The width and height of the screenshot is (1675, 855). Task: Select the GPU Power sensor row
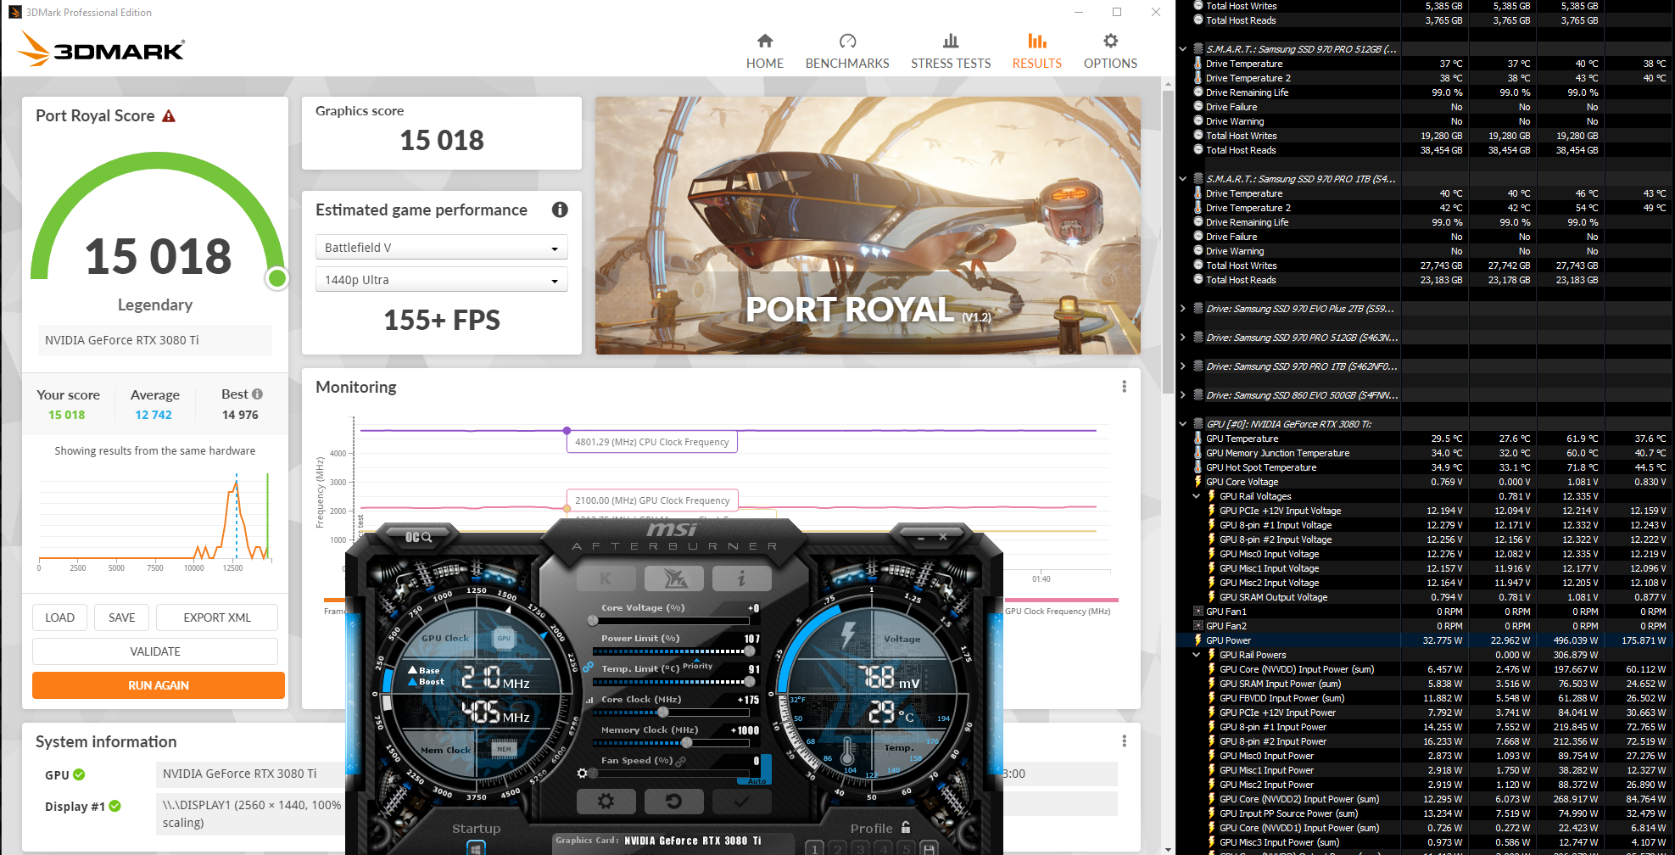point(1425,640)
